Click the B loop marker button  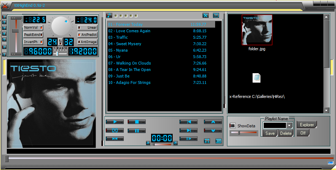(x=175, y=143)
